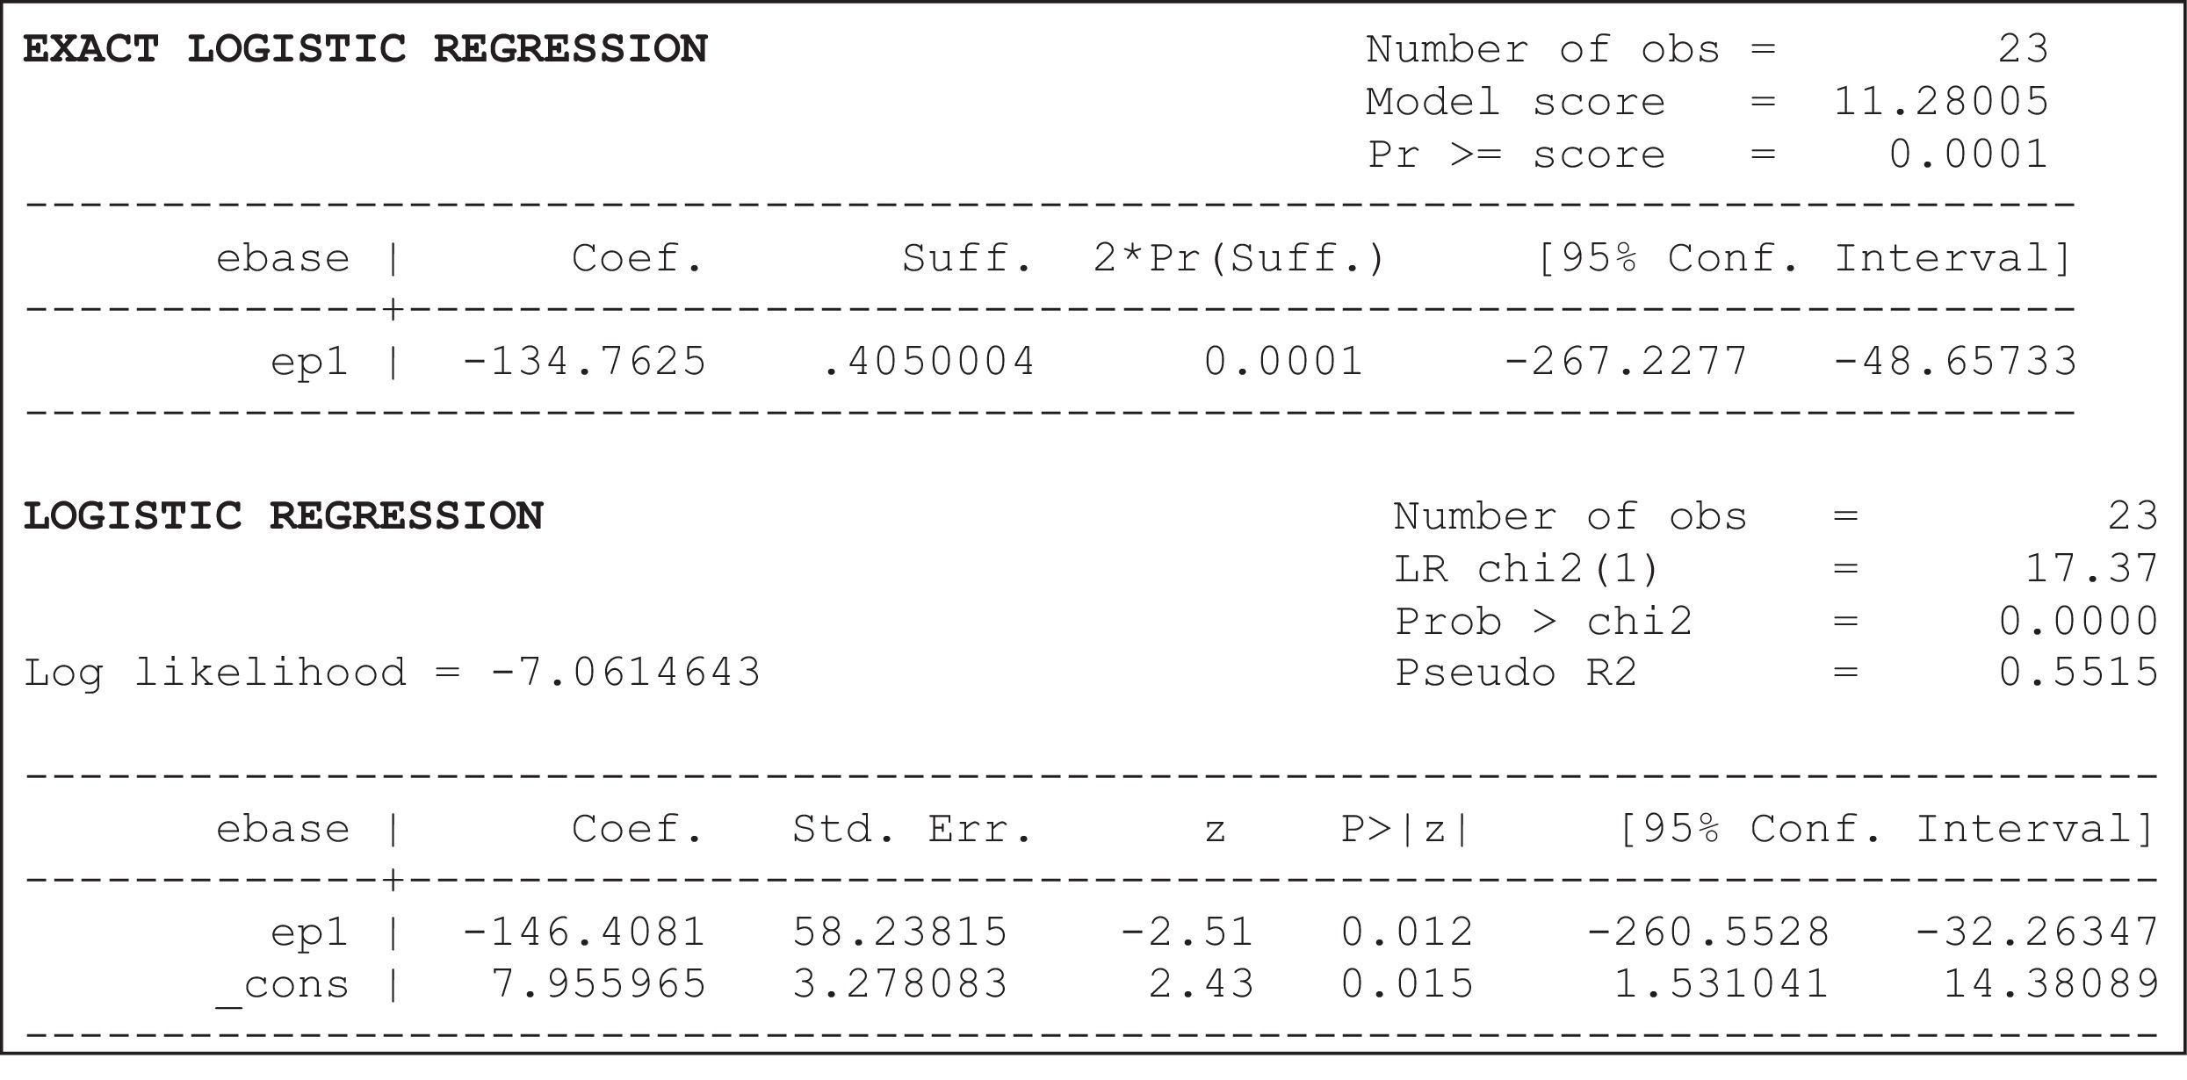
Task: Click the Suff. value .4050004
Action: (928, 362)
